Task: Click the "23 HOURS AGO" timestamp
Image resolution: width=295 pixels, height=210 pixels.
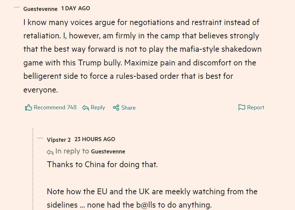Action: click(95, 139)
